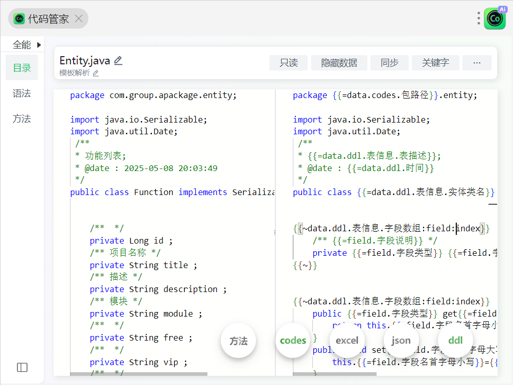
Task: Click the '{{=data.ddl.表信息.实体类名}}' expression
Action: click(426, 192)
